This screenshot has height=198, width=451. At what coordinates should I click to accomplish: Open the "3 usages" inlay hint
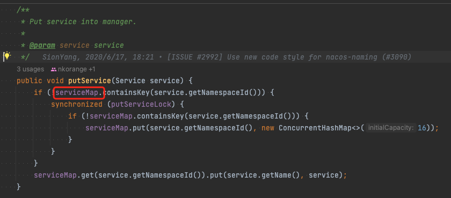click(x=30, y=69)
